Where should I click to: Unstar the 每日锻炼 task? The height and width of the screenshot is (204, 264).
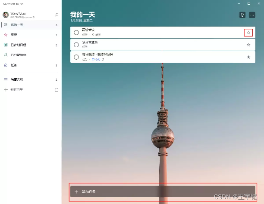click(248, 57)
